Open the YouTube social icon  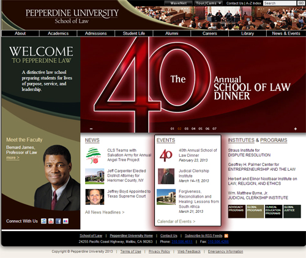click(x=51, y=221)
